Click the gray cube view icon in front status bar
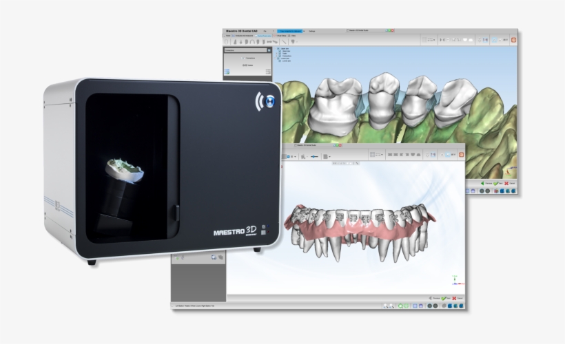Viewport: 565px width, 344px height. [x=444, y=306]
